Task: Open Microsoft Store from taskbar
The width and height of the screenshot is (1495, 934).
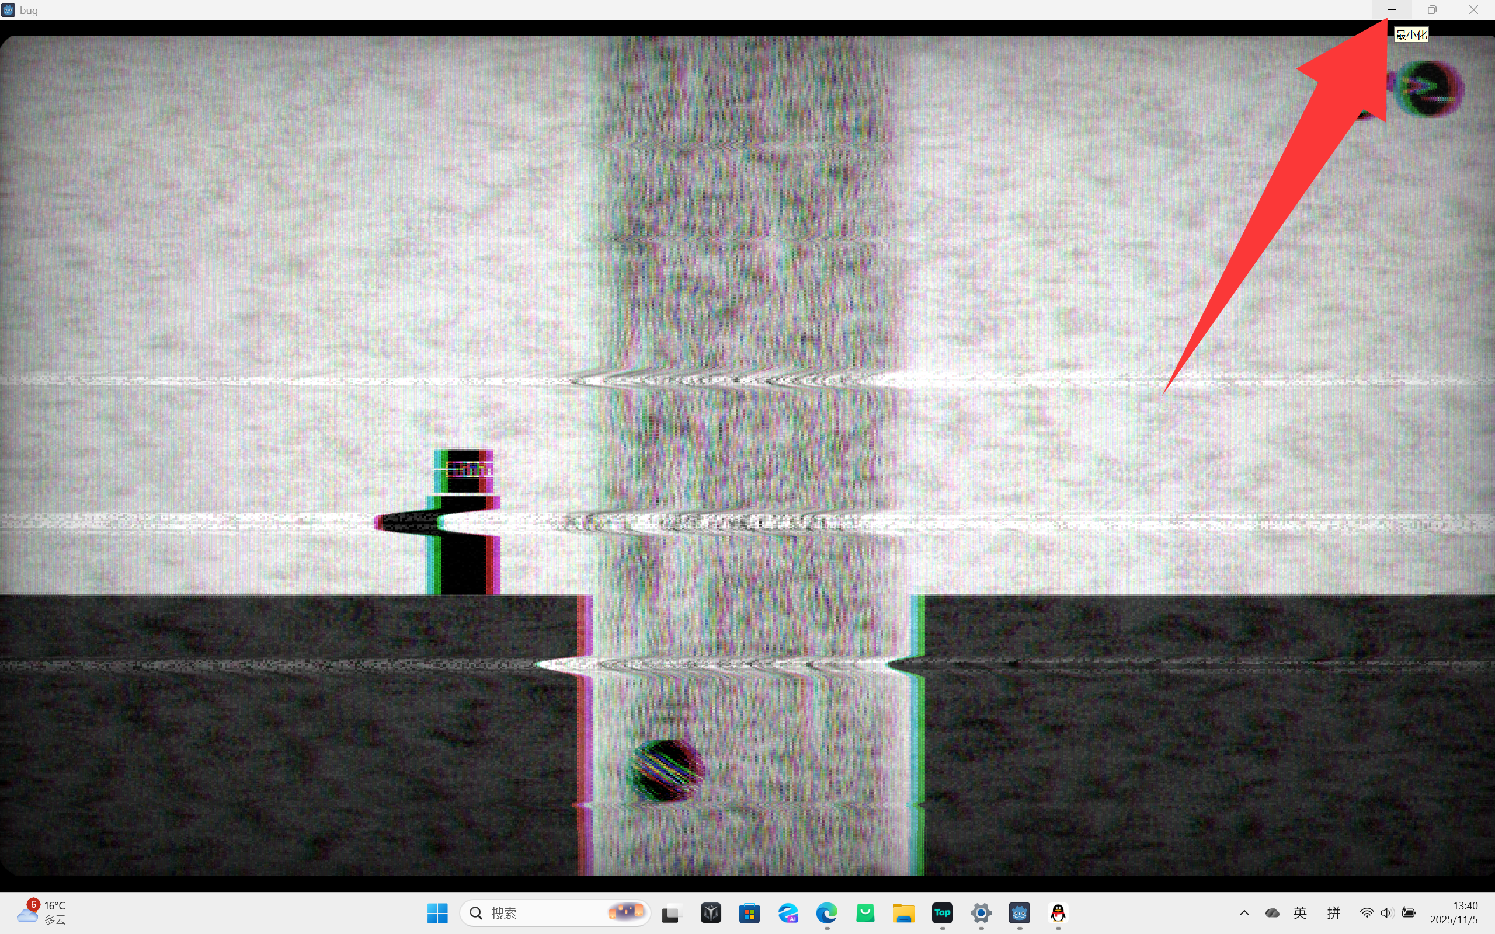Action: 749,912
